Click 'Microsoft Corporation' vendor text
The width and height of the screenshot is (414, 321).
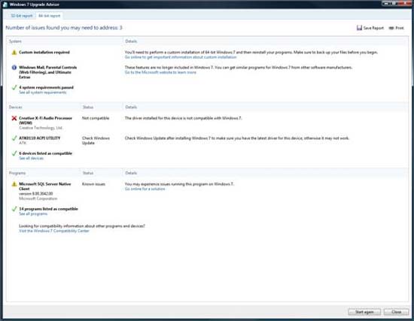click(x=38, y=198)
